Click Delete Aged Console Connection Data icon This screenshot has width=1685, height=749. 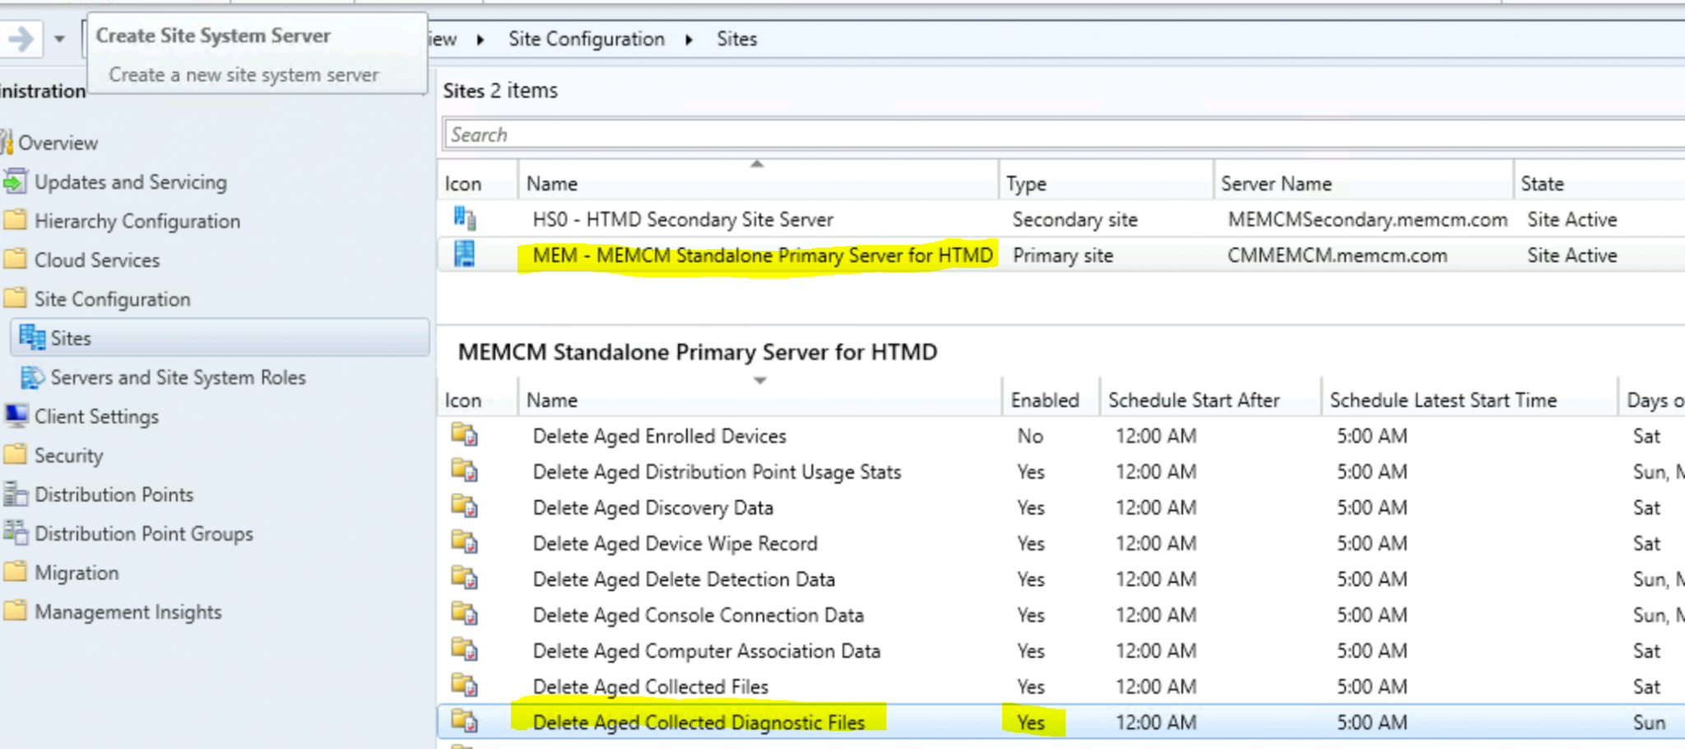pos(465,614)
